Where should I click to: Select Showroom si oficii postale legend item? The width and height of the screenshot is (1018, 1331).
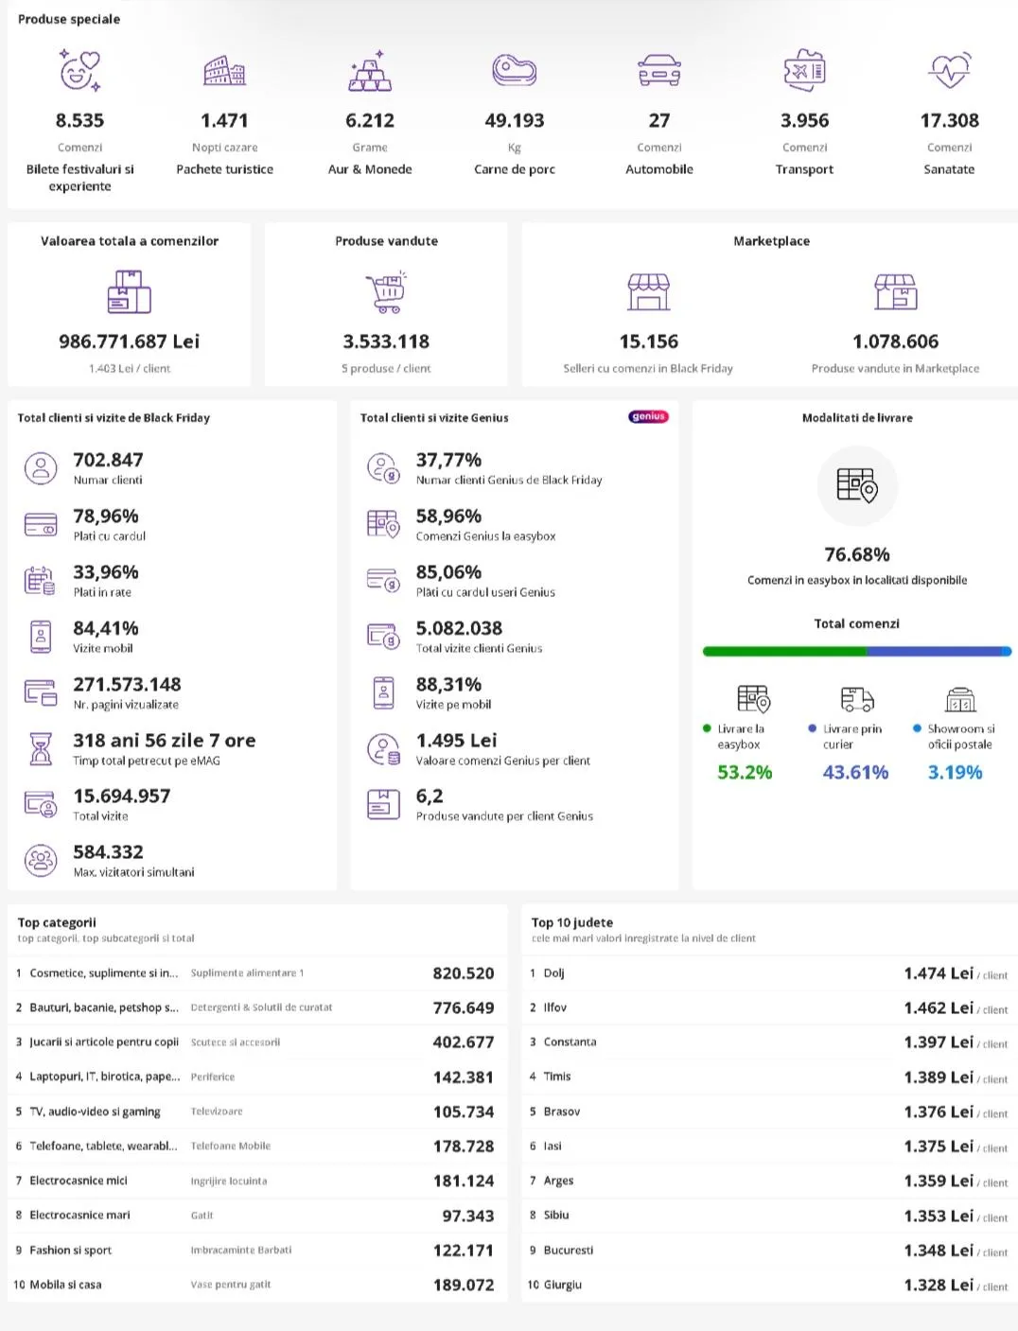tap(959, 736)
